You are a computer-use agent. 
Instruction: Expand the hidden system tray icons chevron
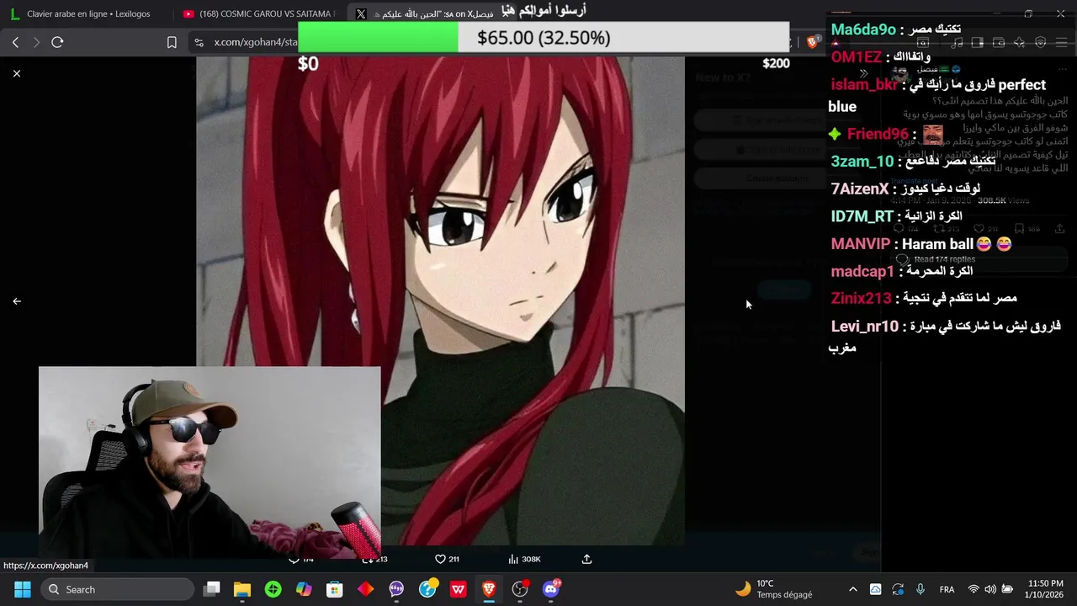tap(852, 589)
